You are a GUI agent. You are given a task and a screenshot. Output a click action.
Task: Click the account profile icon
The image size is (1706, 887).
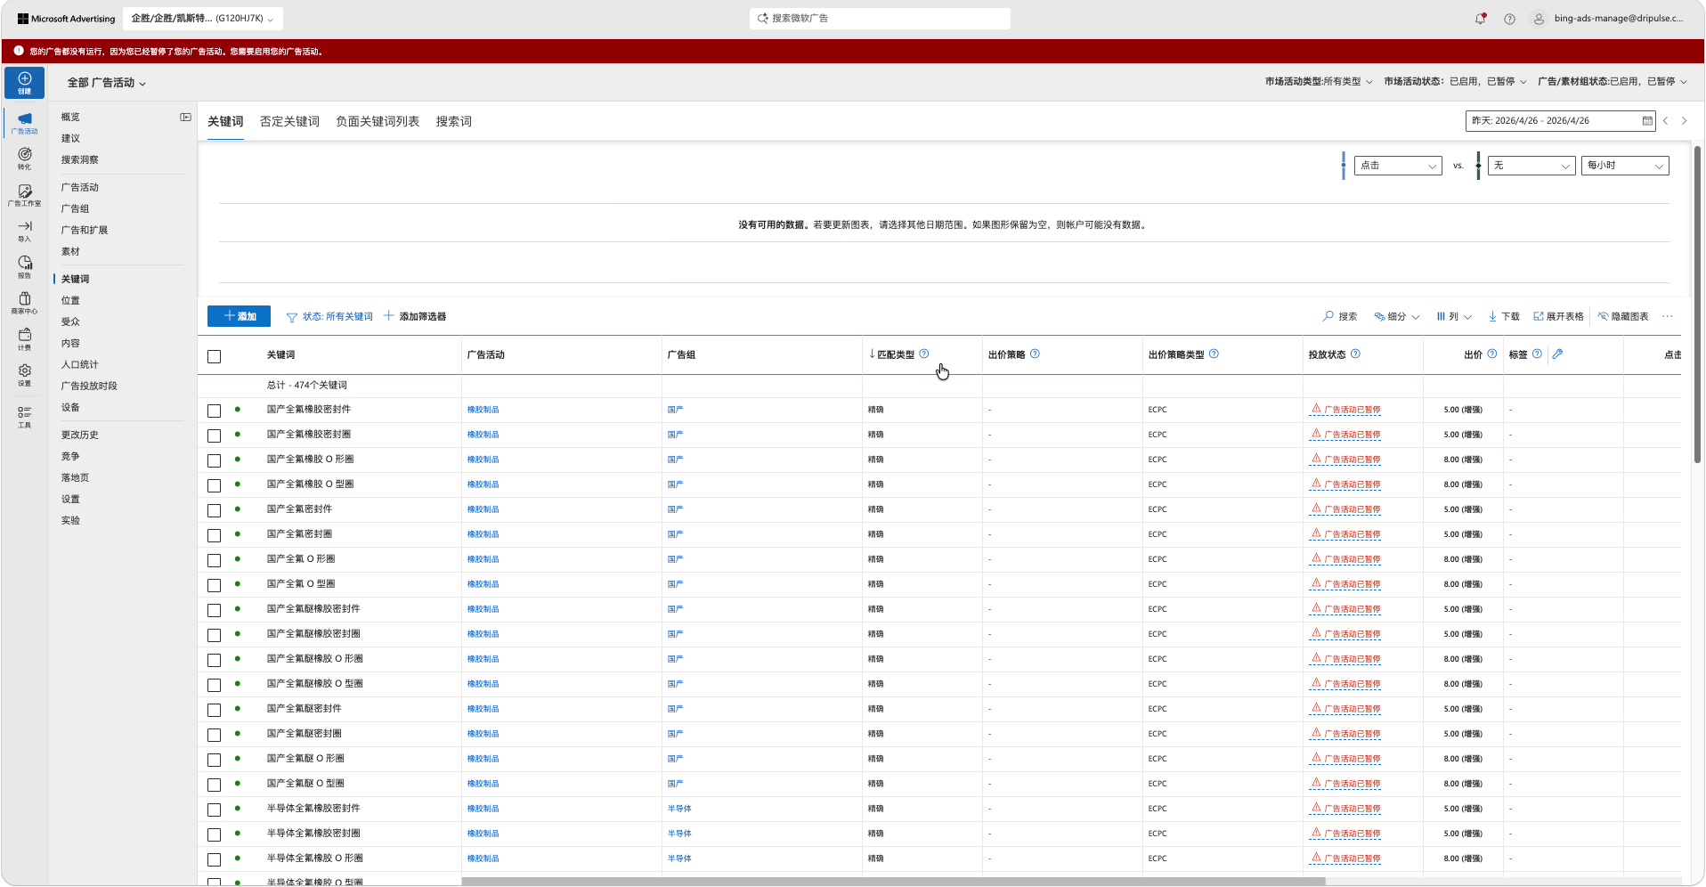[x=1539, y=19]
